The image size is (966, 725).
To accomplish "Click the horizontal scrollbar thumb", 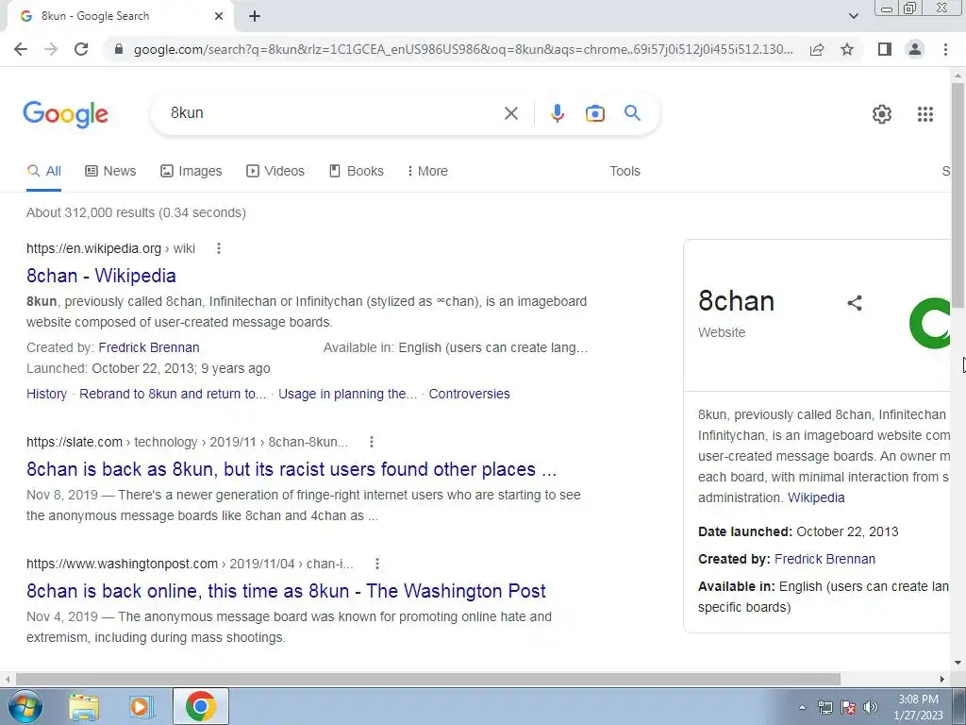I will pyautogui.click(x=428, y=679).
